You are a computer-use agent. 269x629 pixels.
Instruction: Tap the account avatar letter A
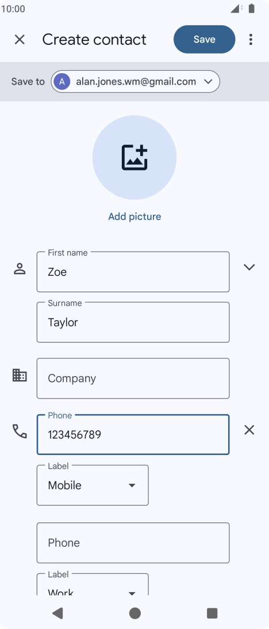point(62,82)
